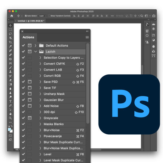The image size is (163, 163).
Task: Expand the Convert LAB action
Action: (40, 70)
